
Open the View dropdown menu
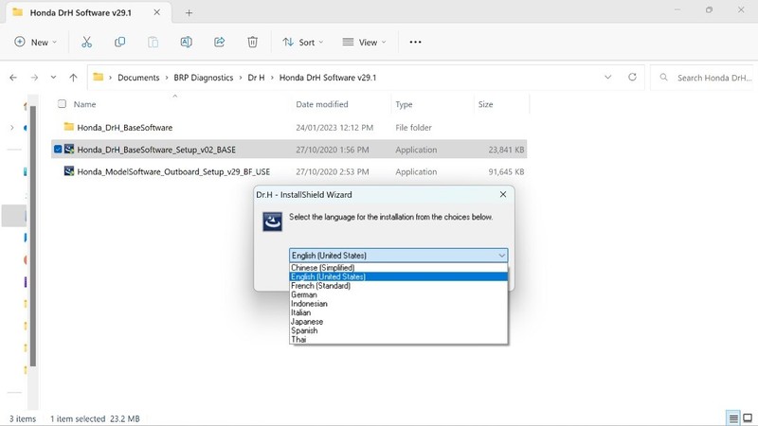point(365,42)
